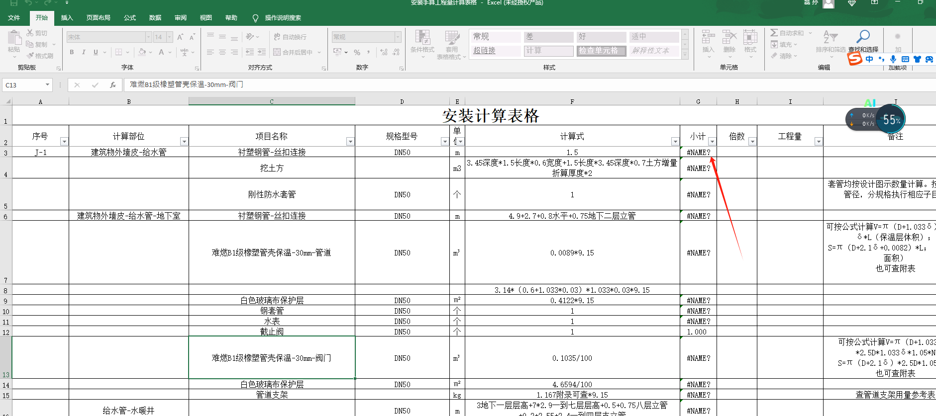Switch to the 数据 (Data) tab
The height and width of the screenshot is (416, 936).
(155, 18)
